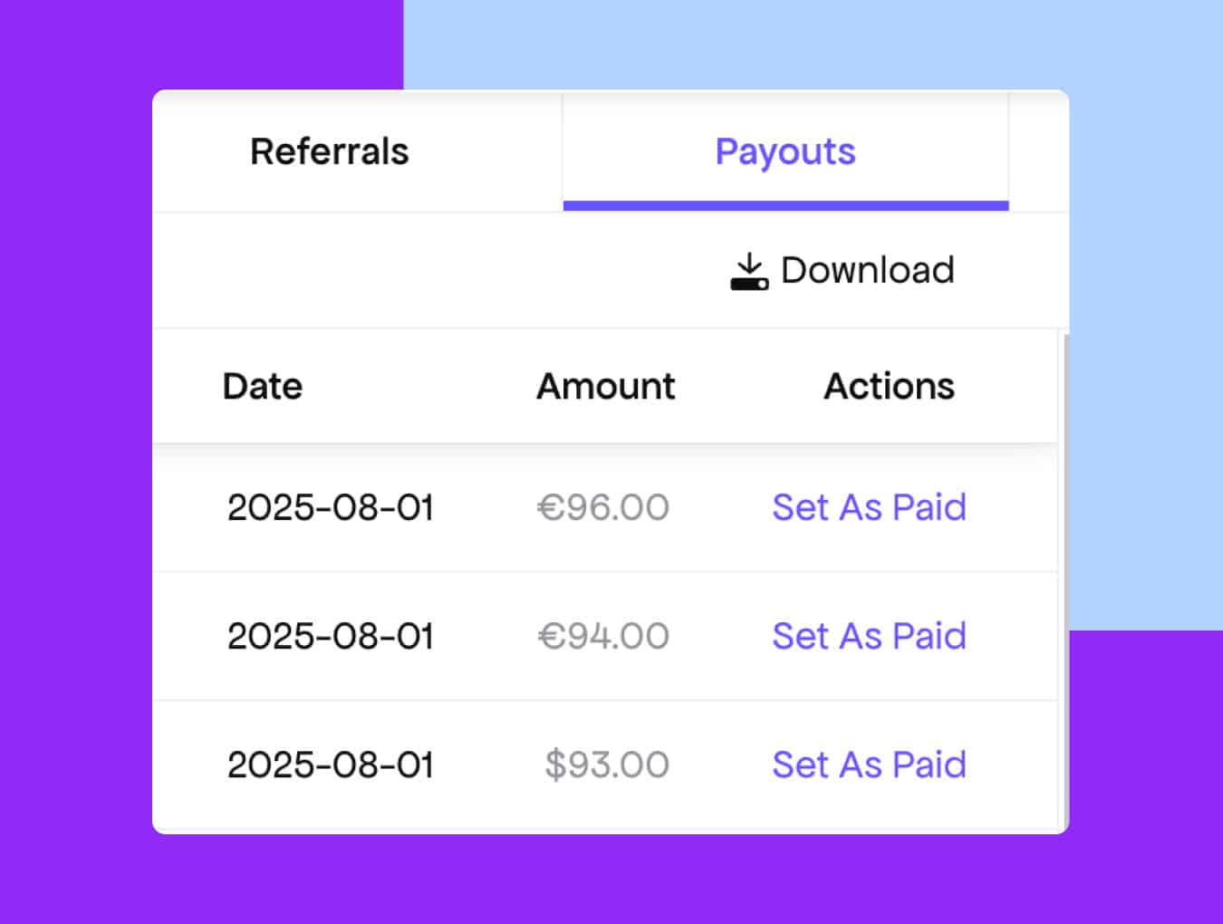Click the €94.00 amount cell

point(603,636)
